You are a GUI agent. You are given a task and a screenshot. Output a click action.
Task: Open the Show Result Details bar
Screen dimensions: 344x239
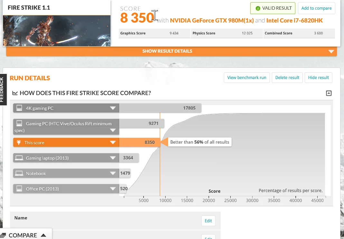(172, 51)
